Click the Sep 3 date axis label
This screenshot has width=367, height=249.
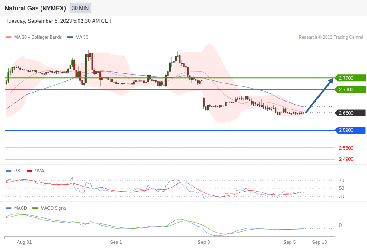tap(204, 242)
